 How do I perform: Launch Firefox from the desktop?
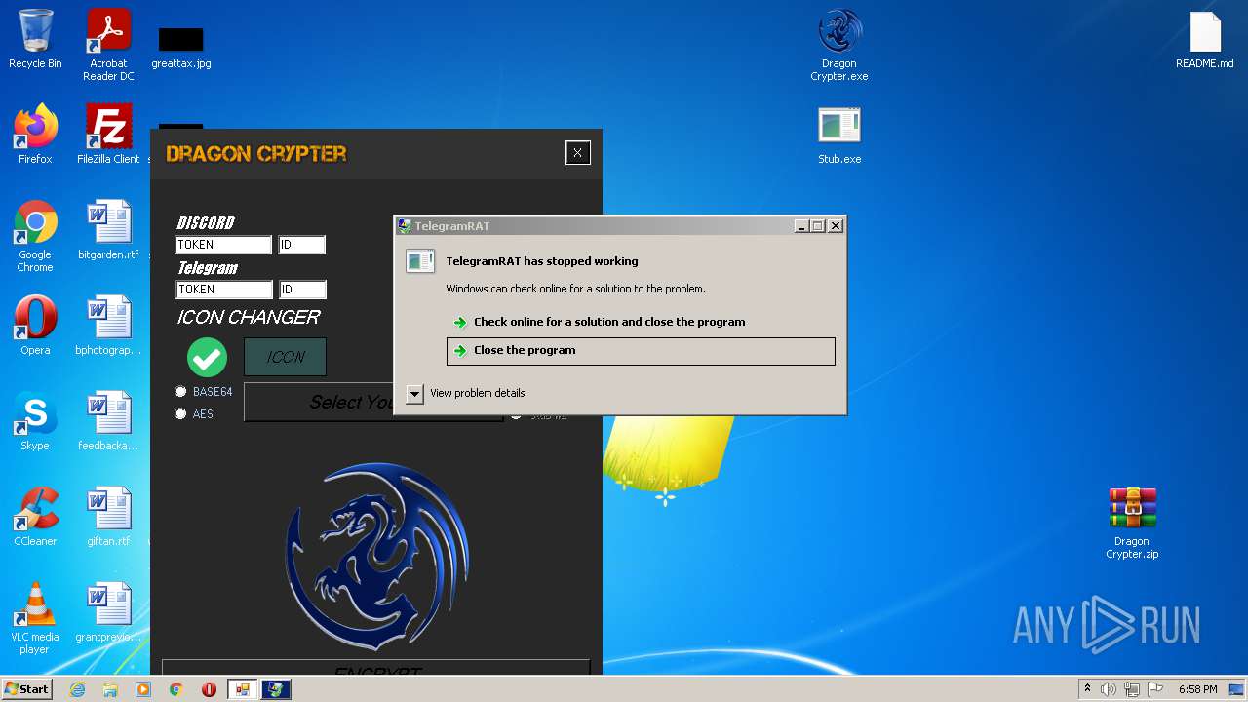(35, 135)
